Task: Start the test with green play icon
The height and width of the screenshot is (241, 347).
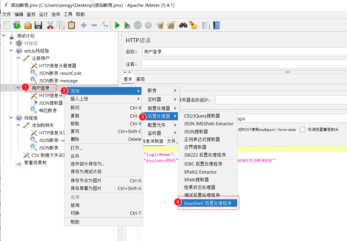Action: (117, 25)
